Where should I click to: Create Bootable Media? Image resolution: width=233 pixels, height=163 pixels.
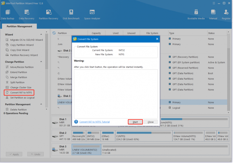pyautogui.click(x=196, y=15)
